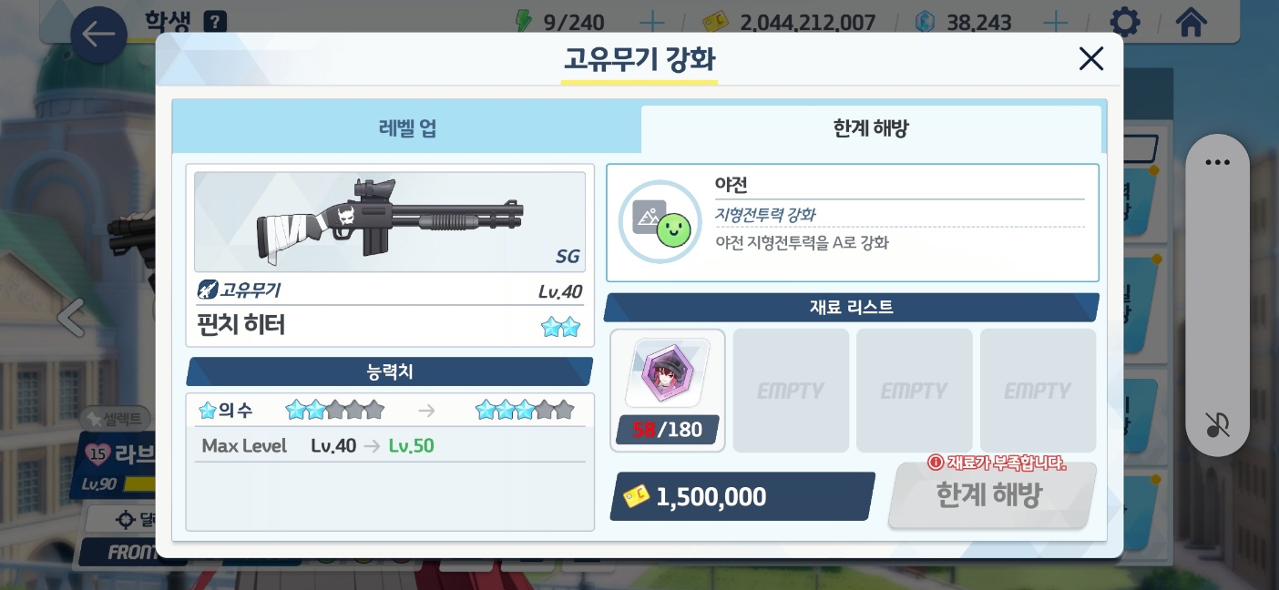Expand the three-dots floating menu
Screen dimensions: 1279x590
[x=1217, y=163]
